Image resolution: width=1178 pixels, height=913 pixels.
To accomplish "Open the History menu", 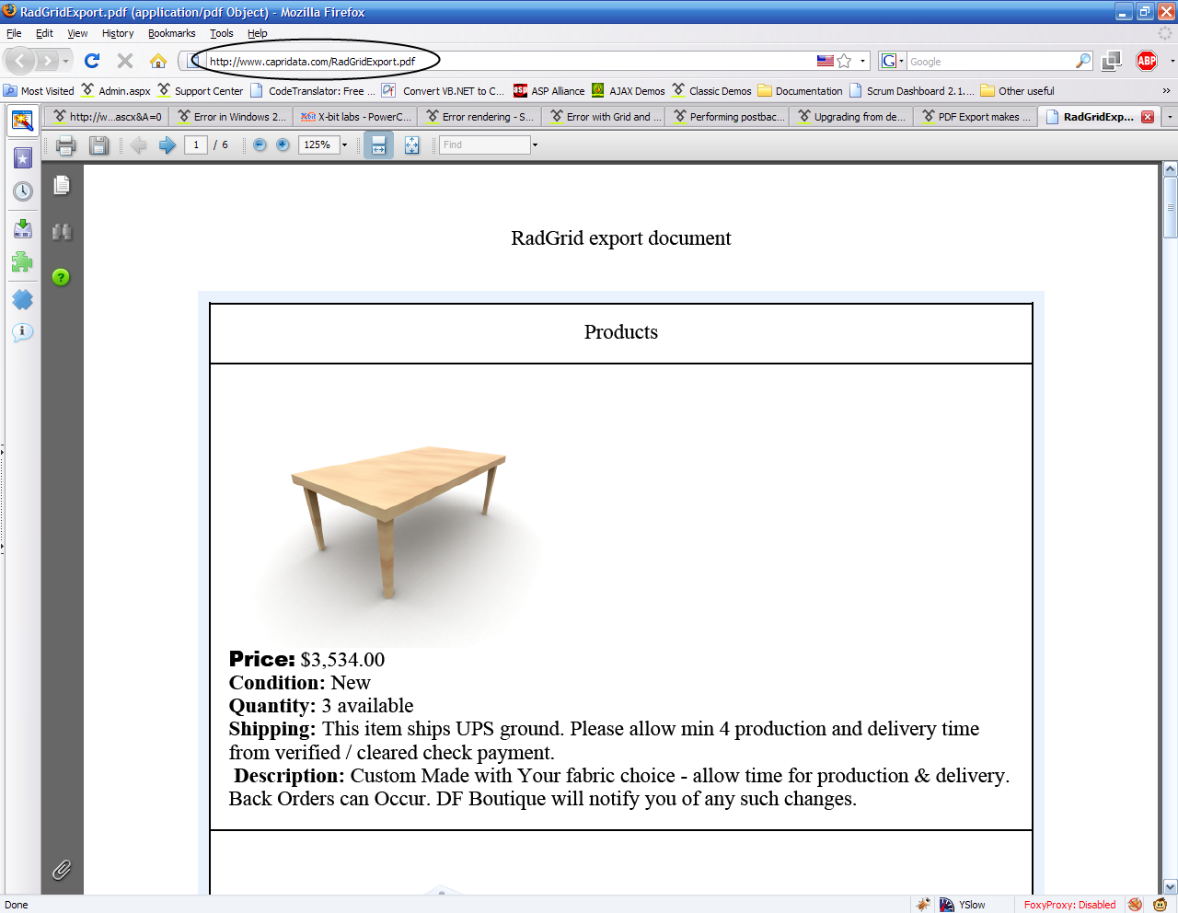I will [118, 33].
